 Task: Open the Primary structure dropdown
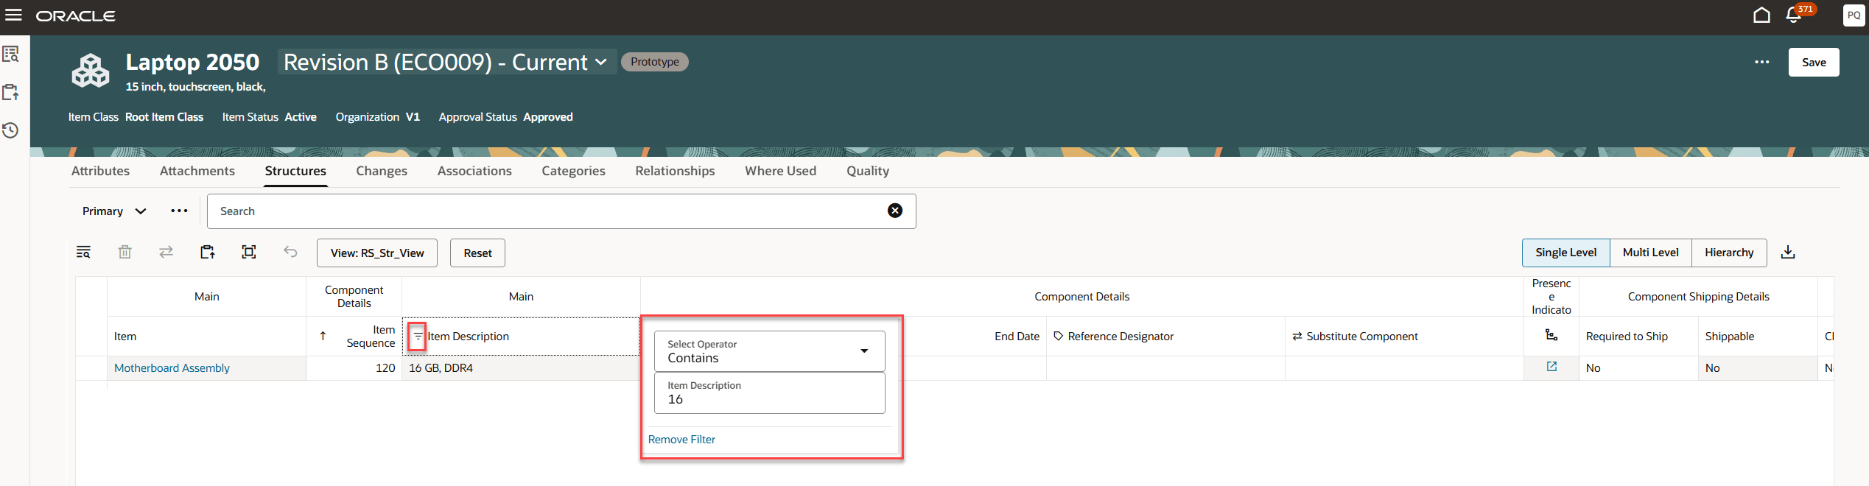pyautogui.click(x=114, y=211)
